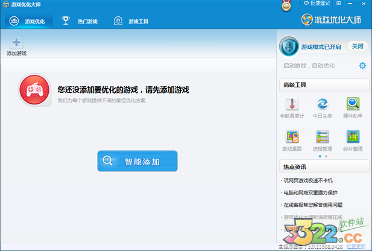Open news link 在线客服帮您解答使用问题
Image resolution: width=372 pixels, height=251 pixels.
coord(312,205)
